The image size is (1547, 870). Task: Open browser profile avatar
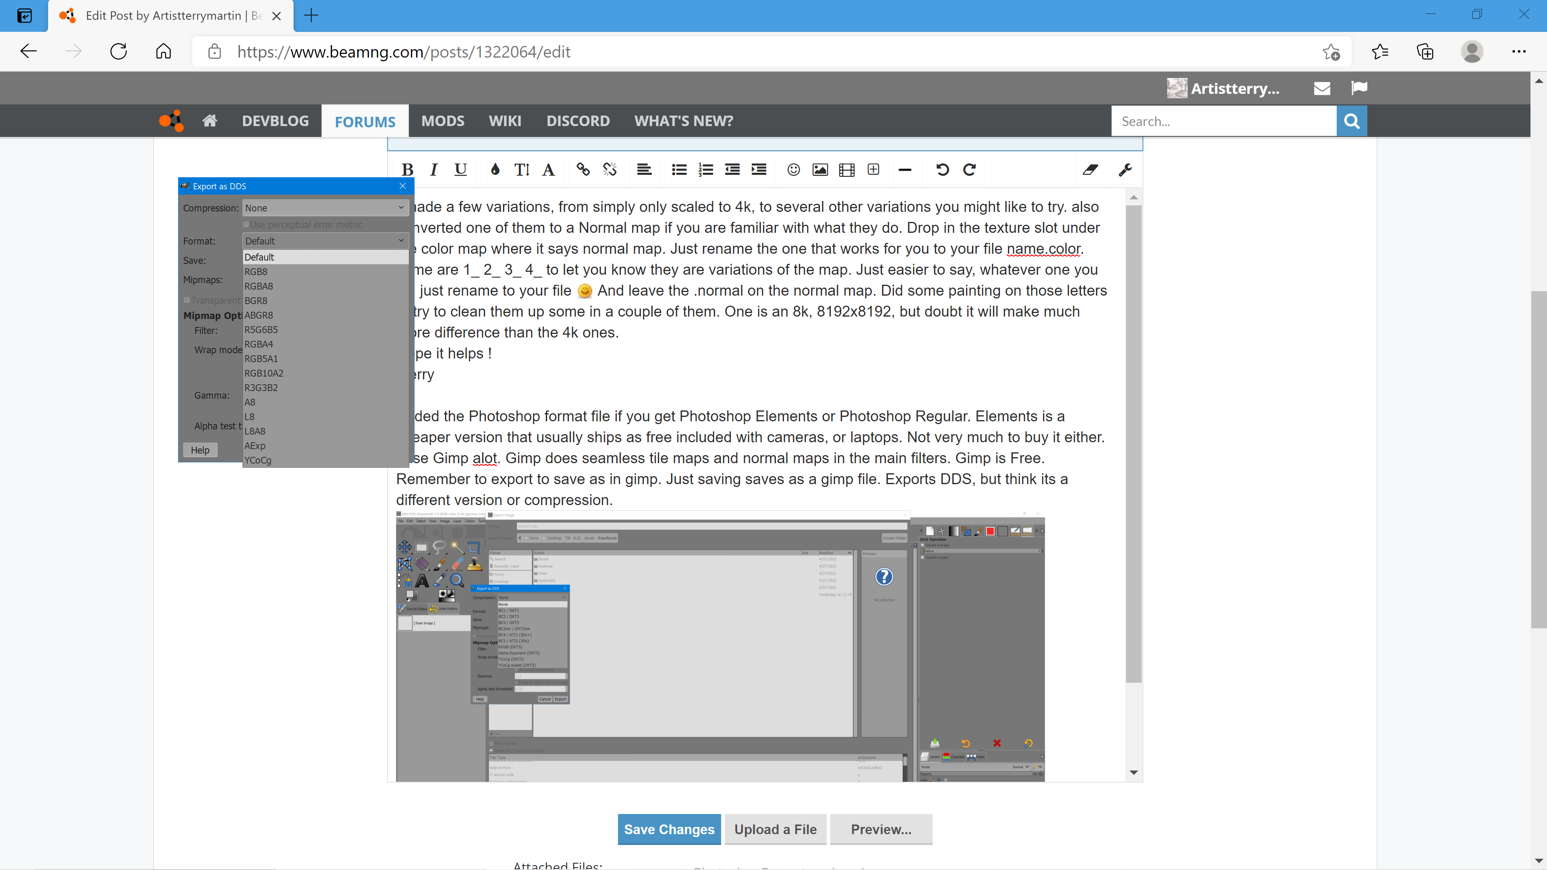coord(1472,52)
